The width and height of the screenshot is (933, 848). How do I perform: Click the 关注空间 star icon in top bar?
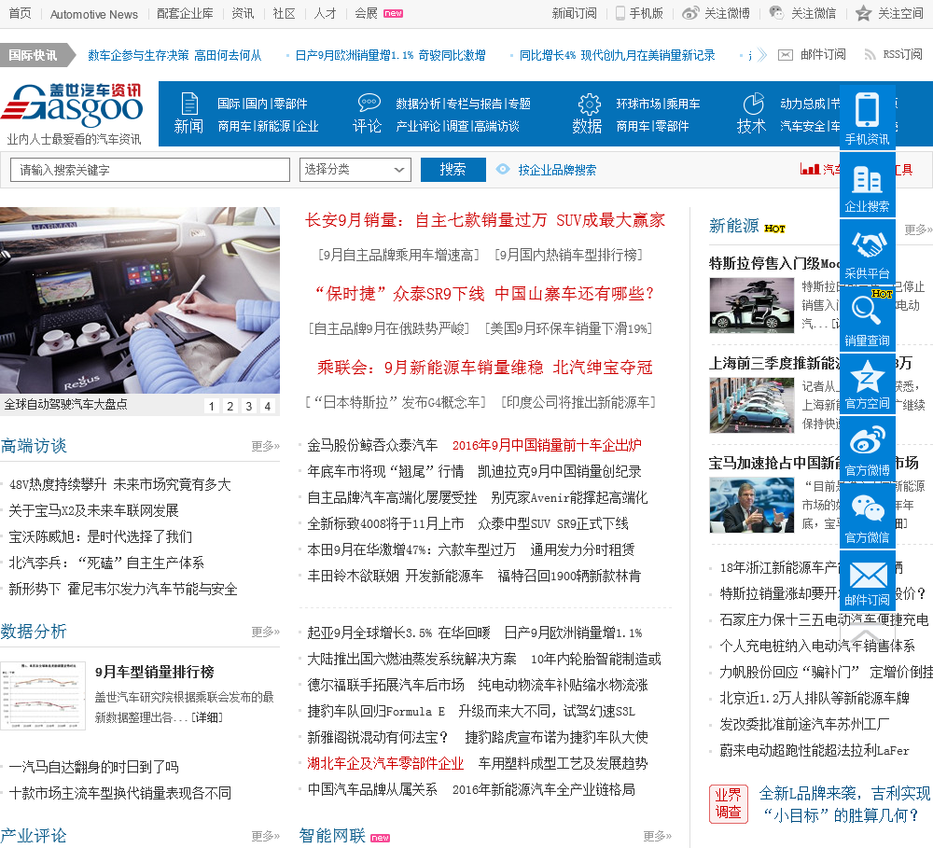tap(863, 13)
